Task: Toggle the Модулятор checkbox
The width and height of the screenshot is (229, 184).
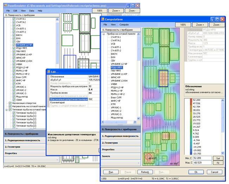Action: tap(14, 97)
